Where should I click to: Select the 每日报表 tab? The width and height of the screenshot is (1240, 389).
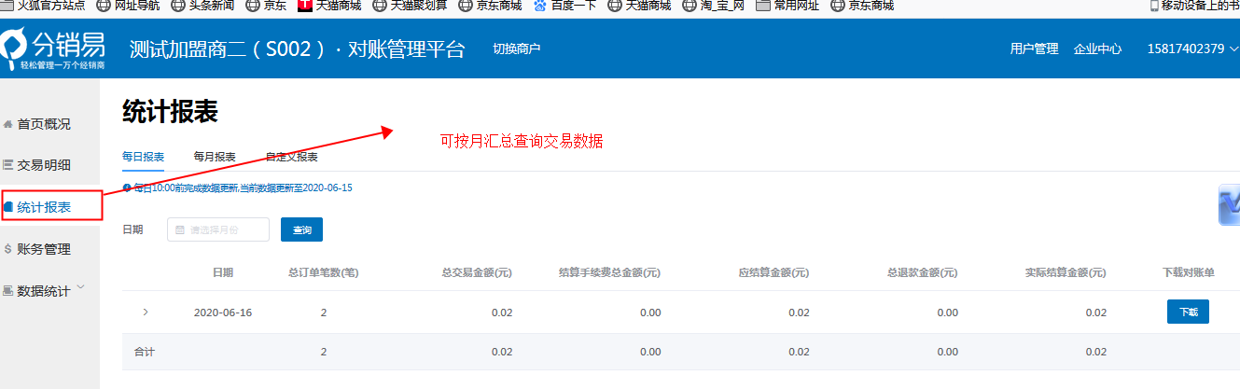point(143,157)
